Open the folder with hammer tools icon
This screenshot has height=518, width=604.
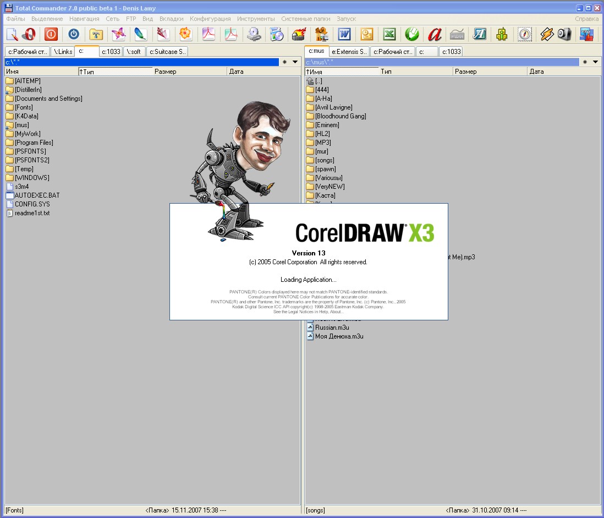tap(96, 34)
